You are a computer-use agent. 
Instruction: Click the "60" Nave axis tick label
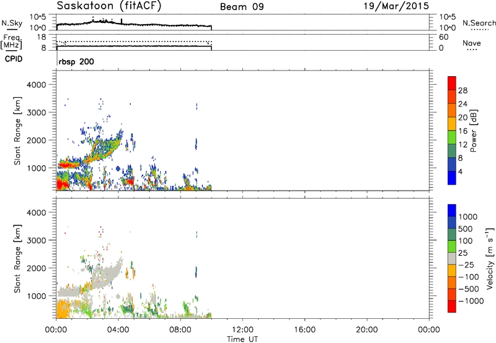click(x=443, y=37)
